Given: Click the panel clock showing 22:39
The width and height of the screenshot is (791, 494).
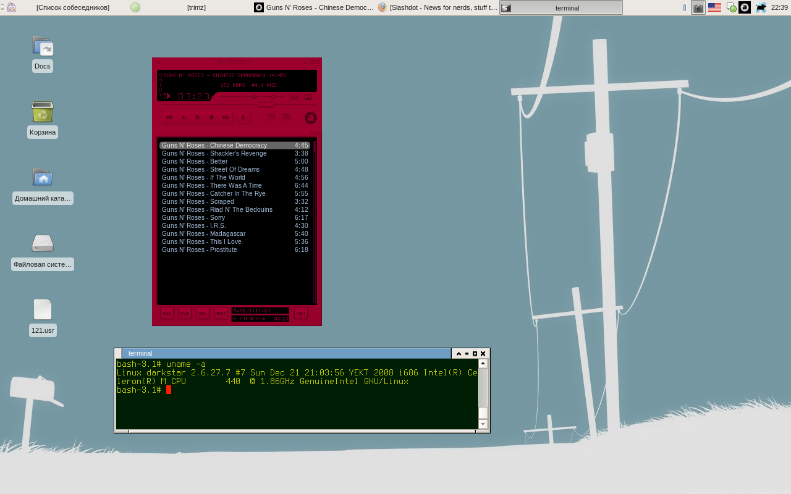Looking at the screenshot, I should 779,7.
